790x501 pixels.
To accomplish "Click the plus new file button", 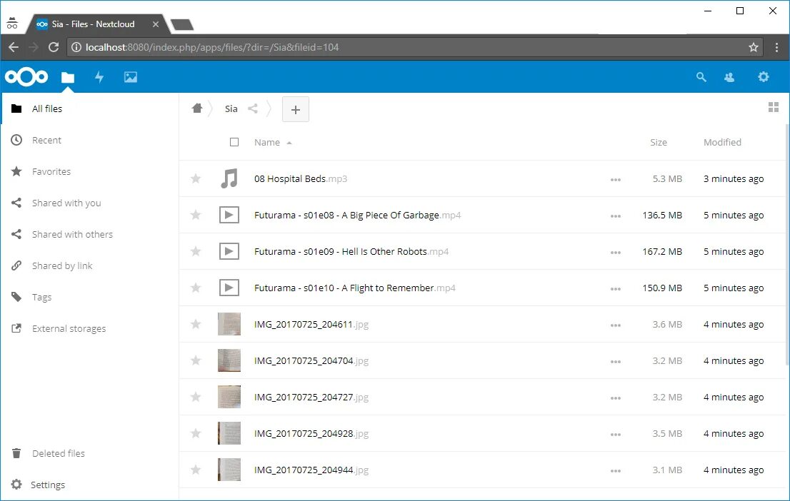I will [296, 109].
